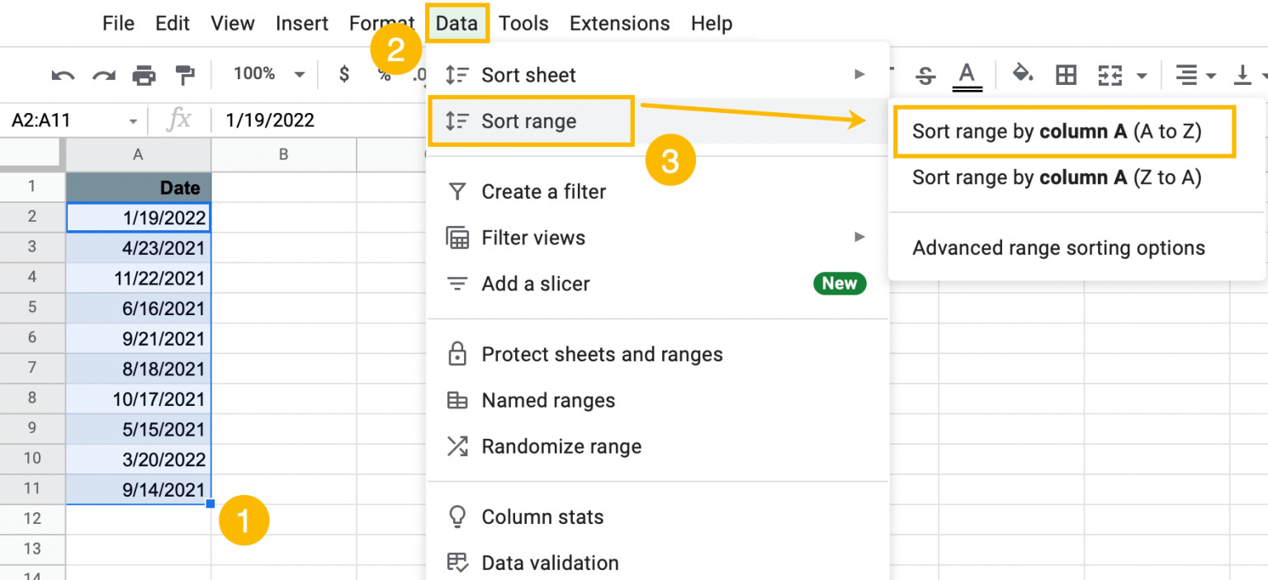This screenshot has width=1268, height=580.
Task: Open the Filter views submenu
Action: point(533,238)
